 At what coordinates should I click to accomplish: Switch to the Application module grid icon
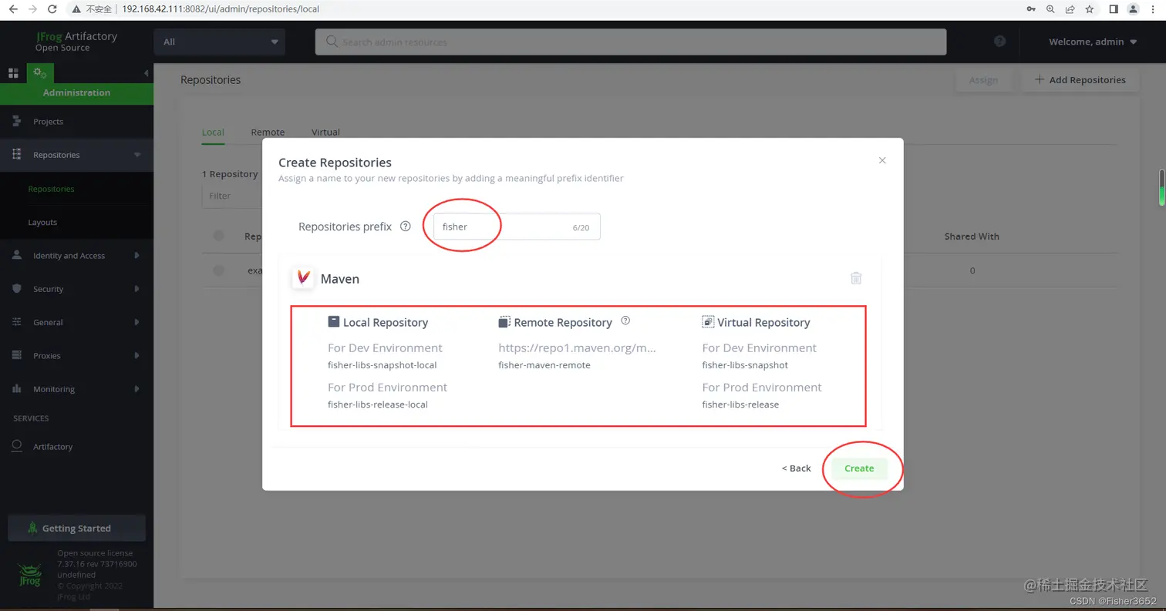click(x=13, y=73)
